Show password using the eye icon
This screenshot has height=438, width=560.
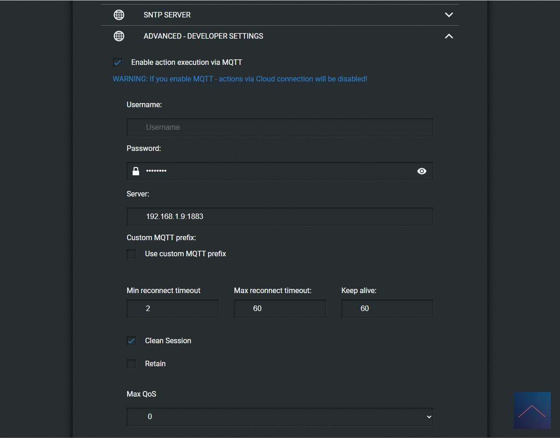click(x=421, y=171)
